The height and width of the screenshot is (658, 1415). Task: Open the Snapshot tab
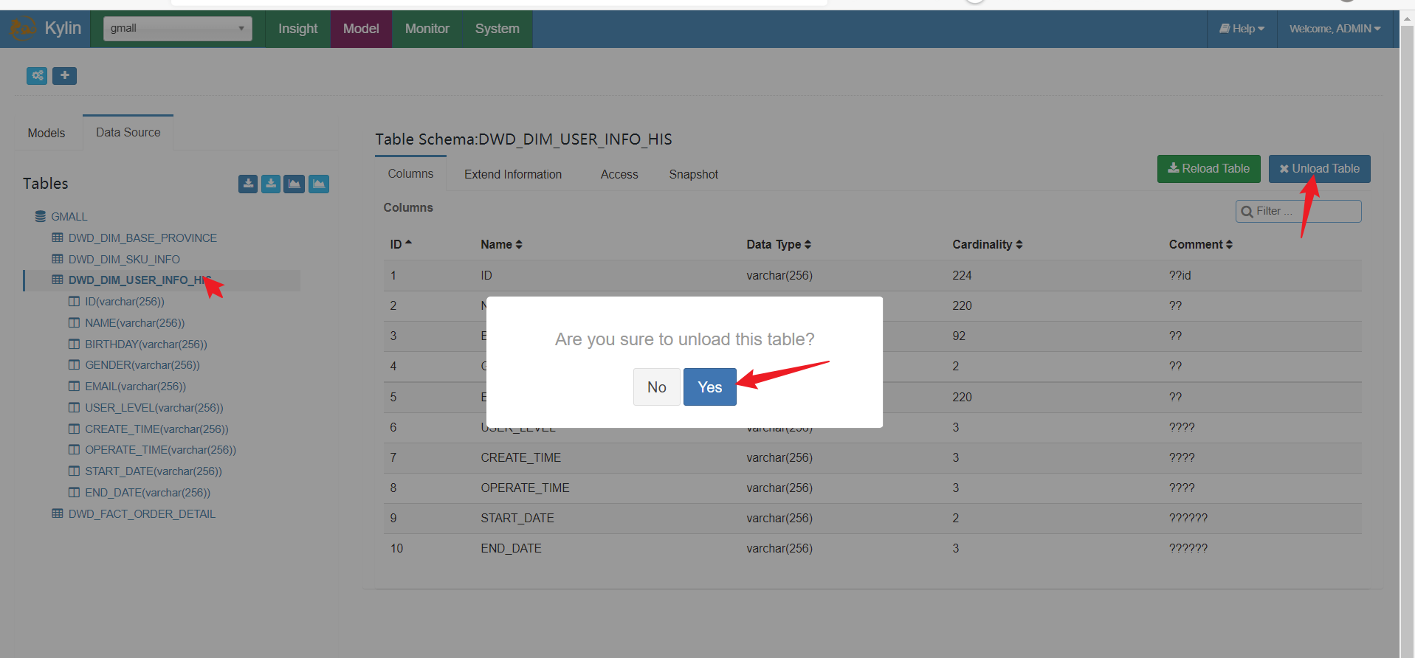(x=694, y=174)
